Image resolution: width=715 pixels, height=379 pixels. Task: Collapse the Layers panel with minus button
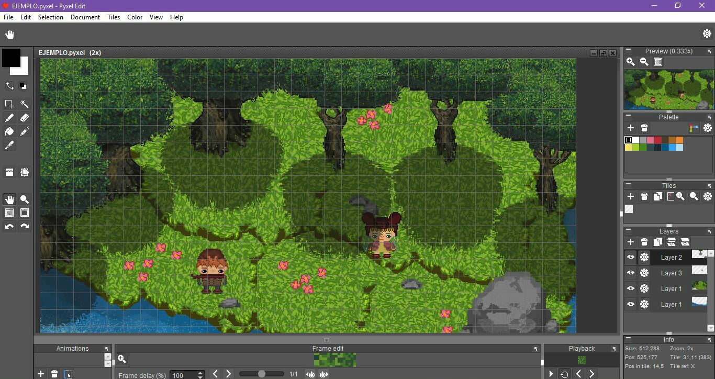pos(628,230)
